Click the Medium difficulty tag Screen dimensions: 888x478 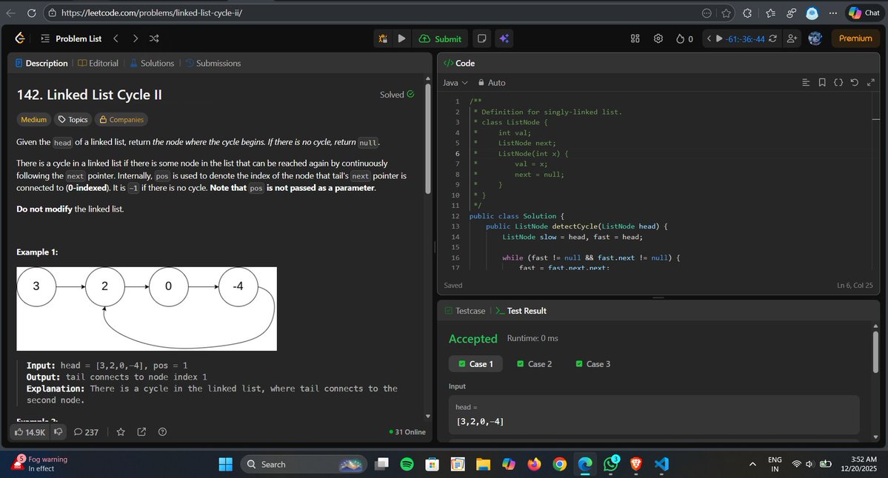pyautogui.click(x=33, y=119)
